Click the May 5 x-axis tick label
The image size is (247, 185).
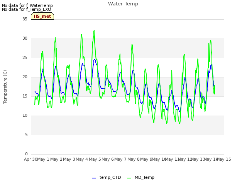[x=95, y=159]
